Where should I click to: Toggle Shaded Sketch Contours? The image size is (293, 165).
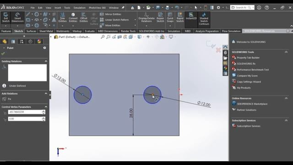[x=204, y=19]
